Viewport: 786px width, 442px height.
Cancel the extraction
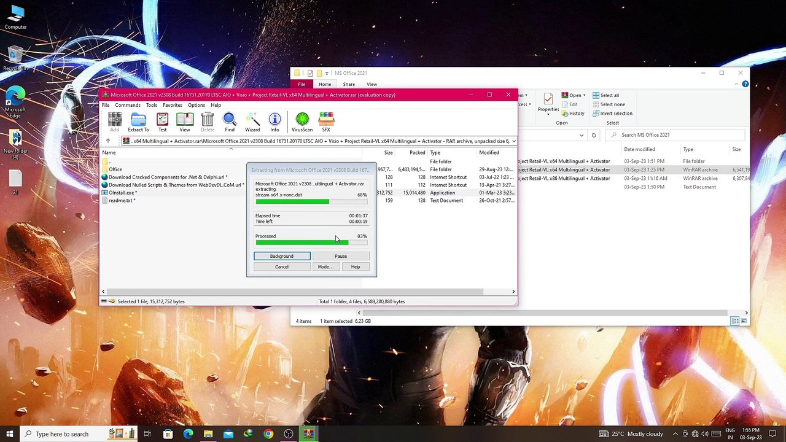click(282, 267)
